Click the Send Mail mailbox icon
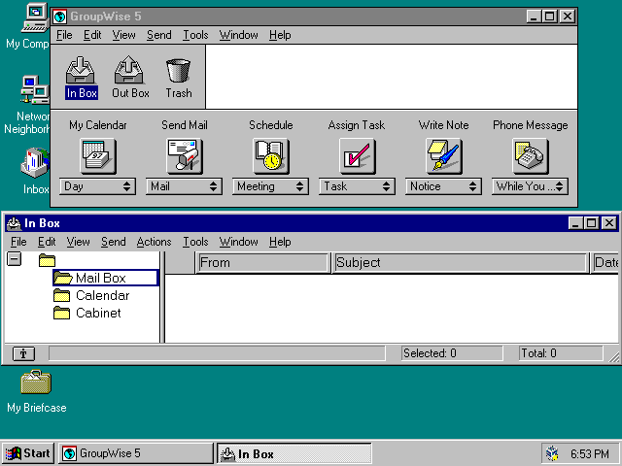This screenshot has width=622, height=466. [x=184, y=156]
